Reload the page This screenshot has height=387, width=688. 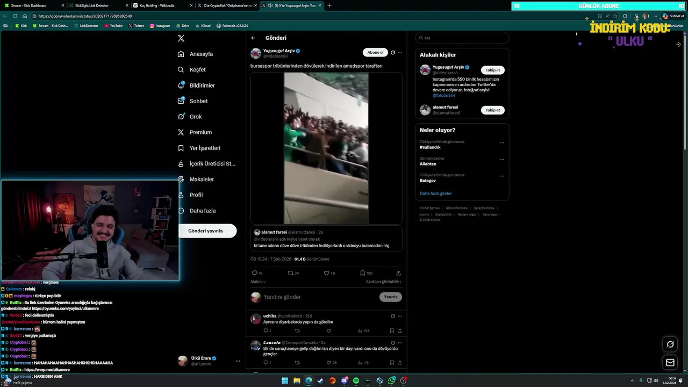pyautogui.click(x=15, y=16)
